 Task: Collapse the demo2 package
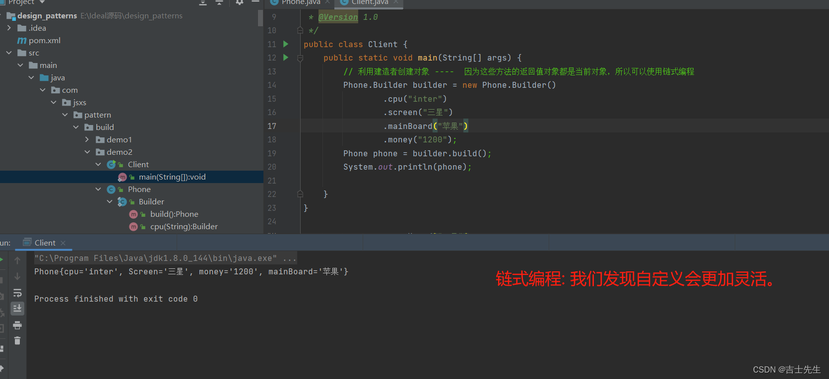[87, 152]
